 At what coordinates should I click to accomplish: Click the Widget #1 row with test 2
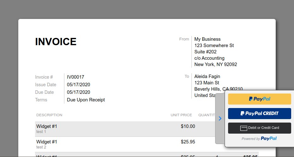[125, 144]
